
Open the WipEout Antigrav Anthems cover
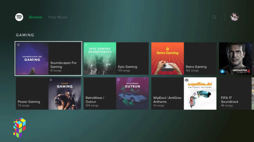(x=200, y=94)
